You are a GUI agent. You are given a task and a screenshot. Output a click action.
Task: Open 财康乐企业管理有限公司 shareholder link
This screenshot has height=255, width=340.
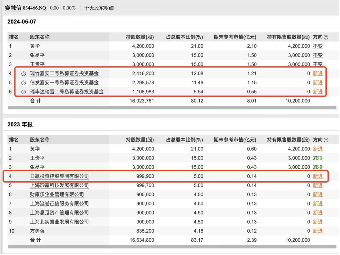57,194
